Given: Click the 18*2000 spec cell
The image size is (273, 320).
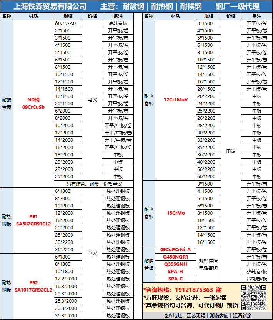Looking at the screenshot, I should coord(68,155).
